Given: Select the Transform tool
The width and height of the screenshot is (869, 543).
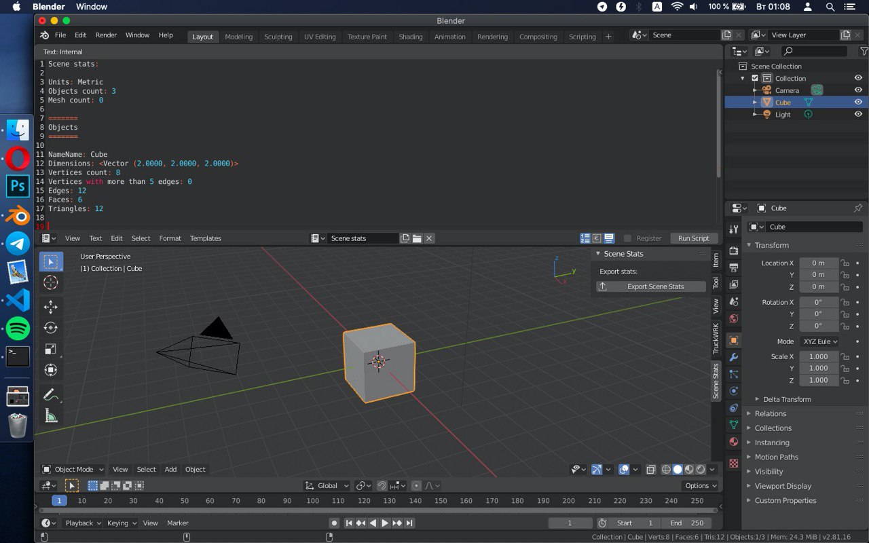Looking at the screenshot, I should 51,370.
